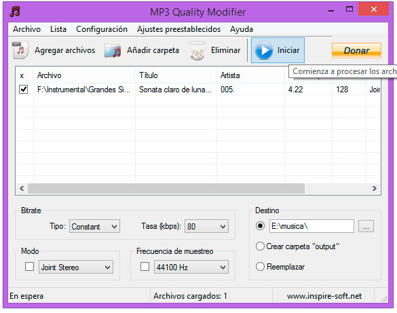Enable the Frecuencia de muestreo checkbox
This screenshot has width=397, height=313.
click(145, 266)
